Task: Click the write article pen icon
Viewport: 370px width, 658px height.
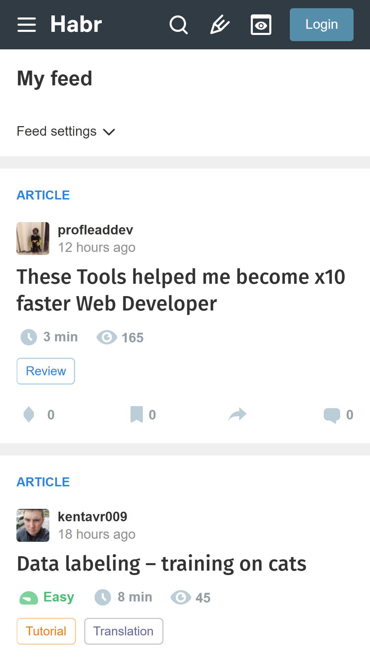Action: pyautogui.click(x=220, y=25)
